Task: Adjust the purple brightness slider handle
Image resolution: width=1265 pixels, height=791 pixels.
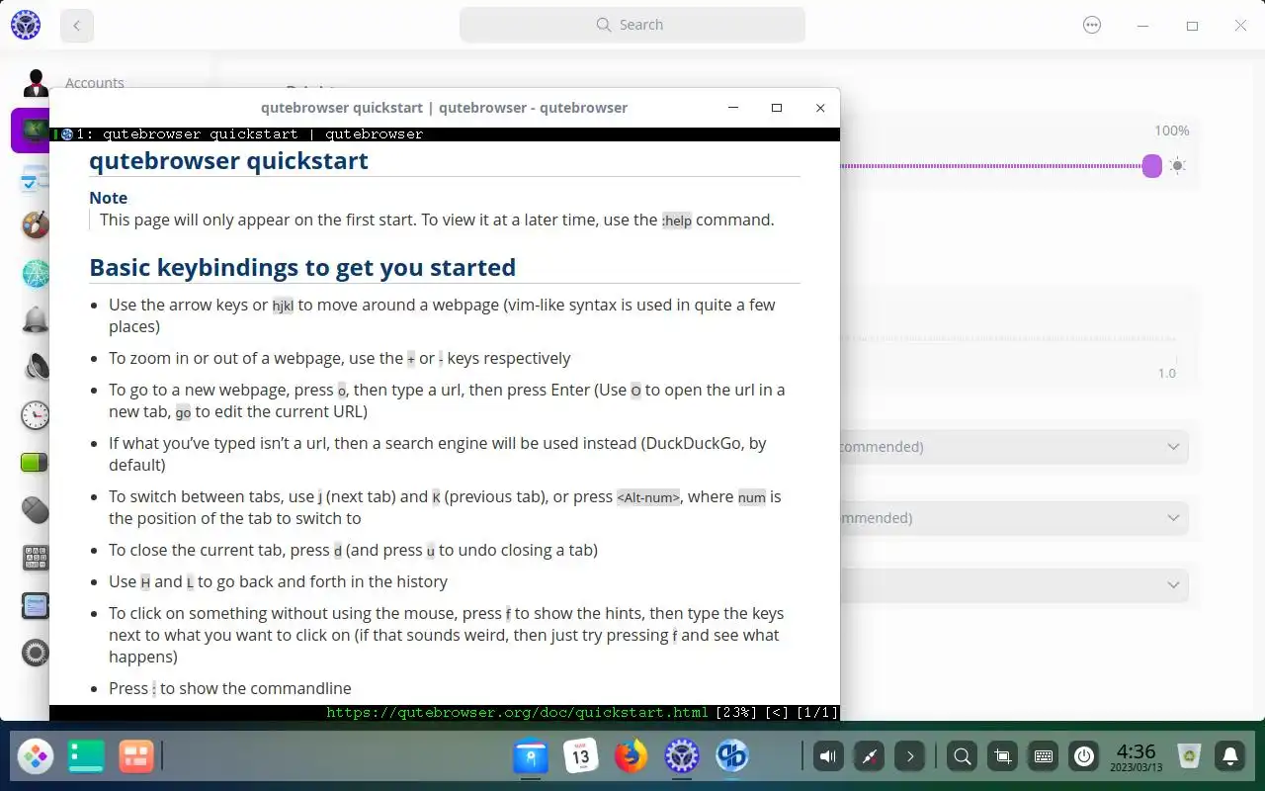Action: click(1151, 166)
